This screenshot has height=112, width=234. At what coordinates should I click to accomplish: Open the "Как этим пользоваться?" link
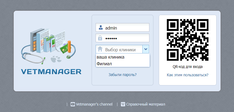[x=188, y=75]
